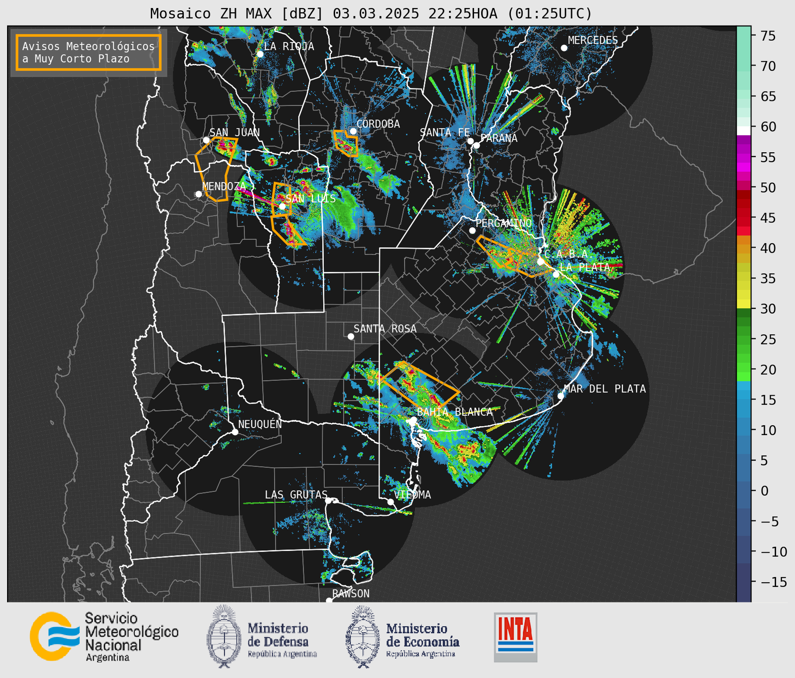This screenshot has height=678, width=795.
Task: Click the Ministerio de Defensa text
Action: pos(282,640)
